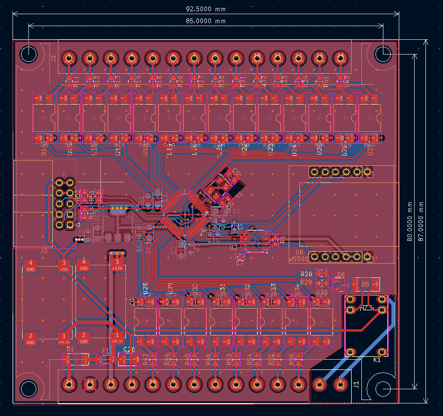Image resolution: width=443 pixels, height=416 pixels.
Task: Click the top-left mounting hole
Action: coord(28,54)
